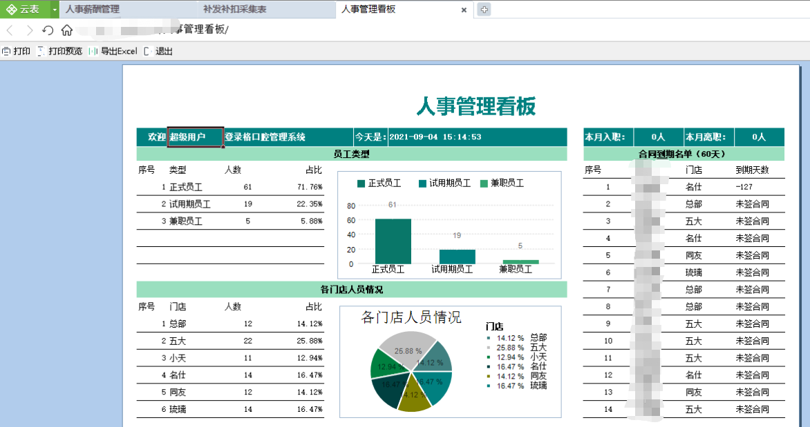The image size is (810, 427).
Task: Close the 人事管理看板 tab
Action: (x=464, y=10)
